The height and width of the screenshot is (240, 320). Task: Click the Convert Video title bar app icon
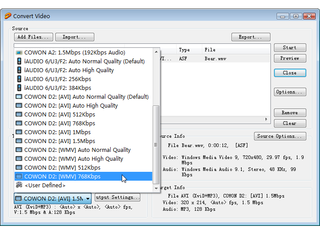(8, 16)
